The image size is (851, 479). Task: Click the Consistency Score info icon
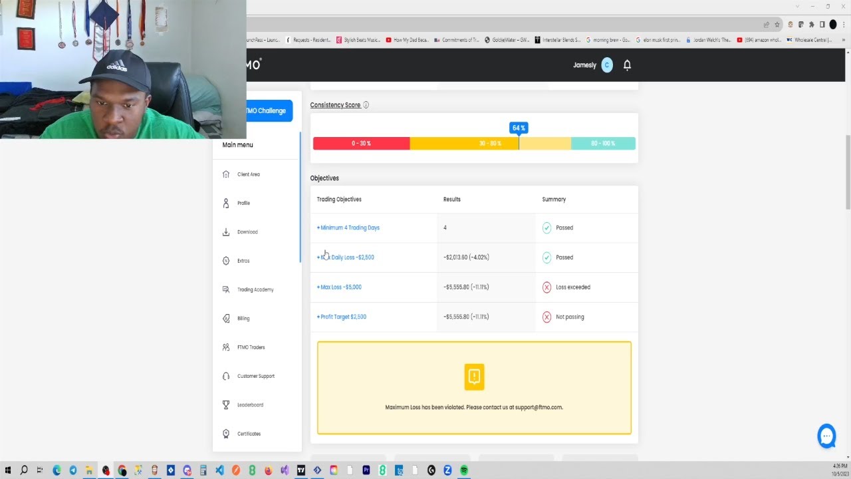pyautogui.click(x=366, y=105)
